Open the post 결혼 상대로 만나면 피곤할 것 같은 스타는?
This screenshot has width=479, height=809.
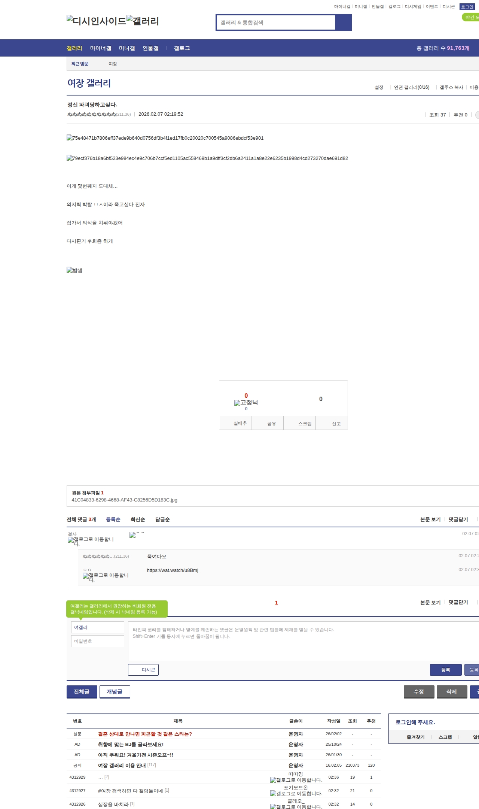145,734
